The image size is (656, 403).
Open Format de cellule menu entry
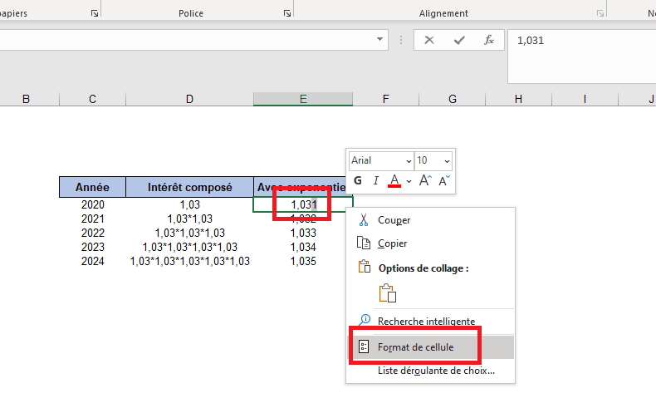point(430,347)
